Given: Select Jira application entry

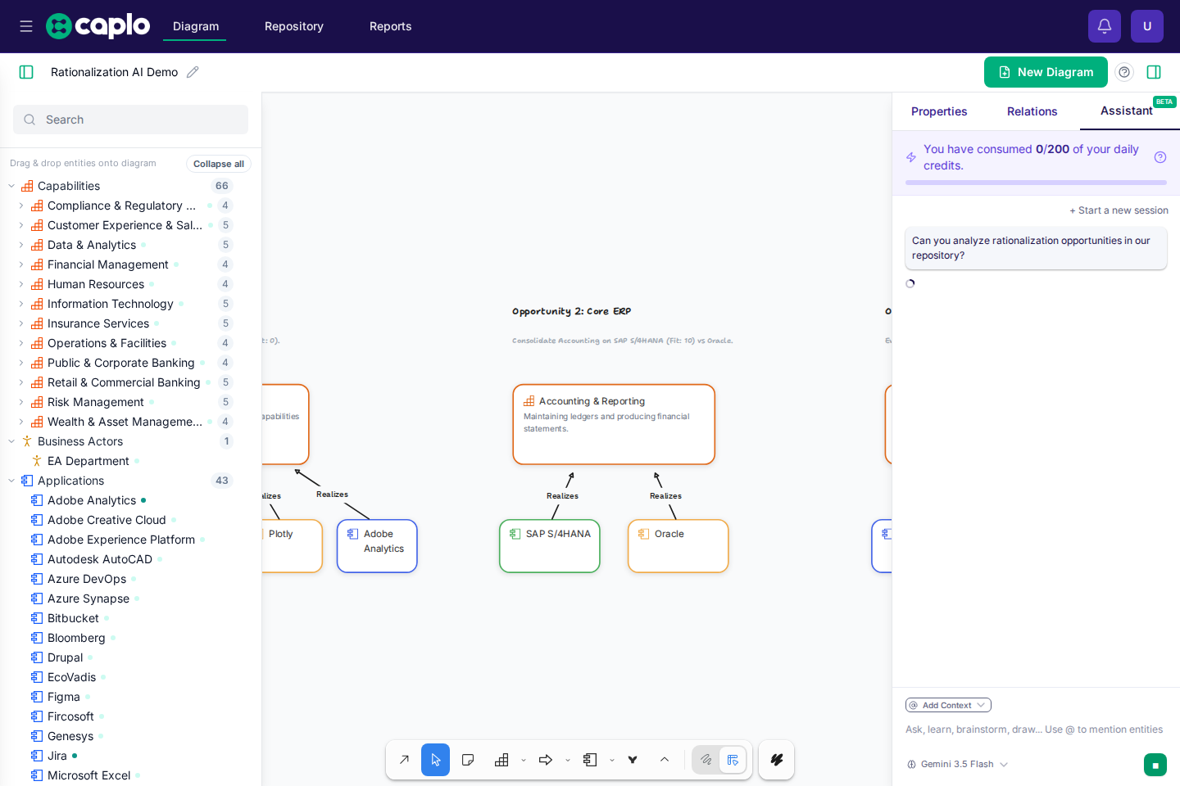Looking at the screenshot, I should [x=57, y=756].
